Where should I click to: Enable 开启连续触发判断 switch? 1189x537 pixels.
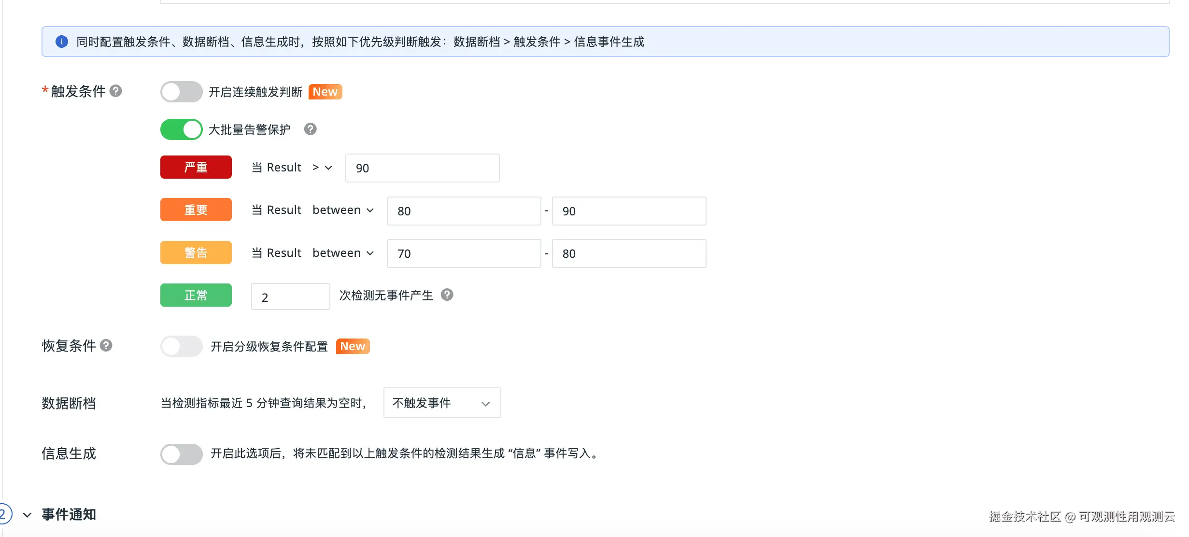tap(181, 92)
